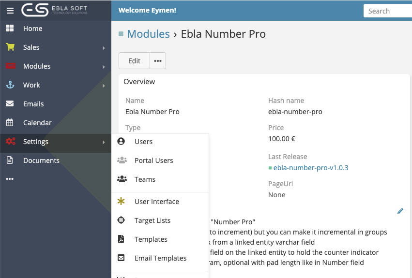This screenshot has height=278, width=412.
Task: Click the Sales shopping cart icon
Action: click(10, 47)
